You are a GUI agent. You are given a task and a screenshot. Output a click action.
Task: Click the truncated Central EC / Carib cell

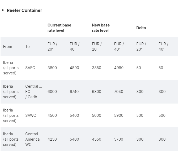pyautogui.click(x=34, y=92)
